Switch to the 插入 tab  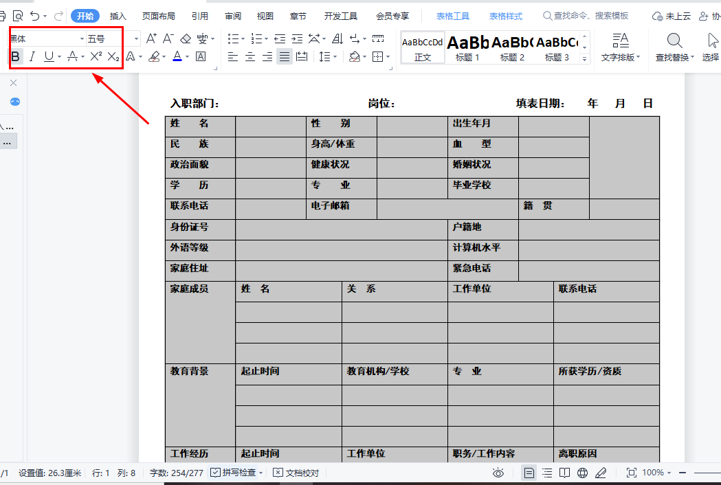click(118, 16)
